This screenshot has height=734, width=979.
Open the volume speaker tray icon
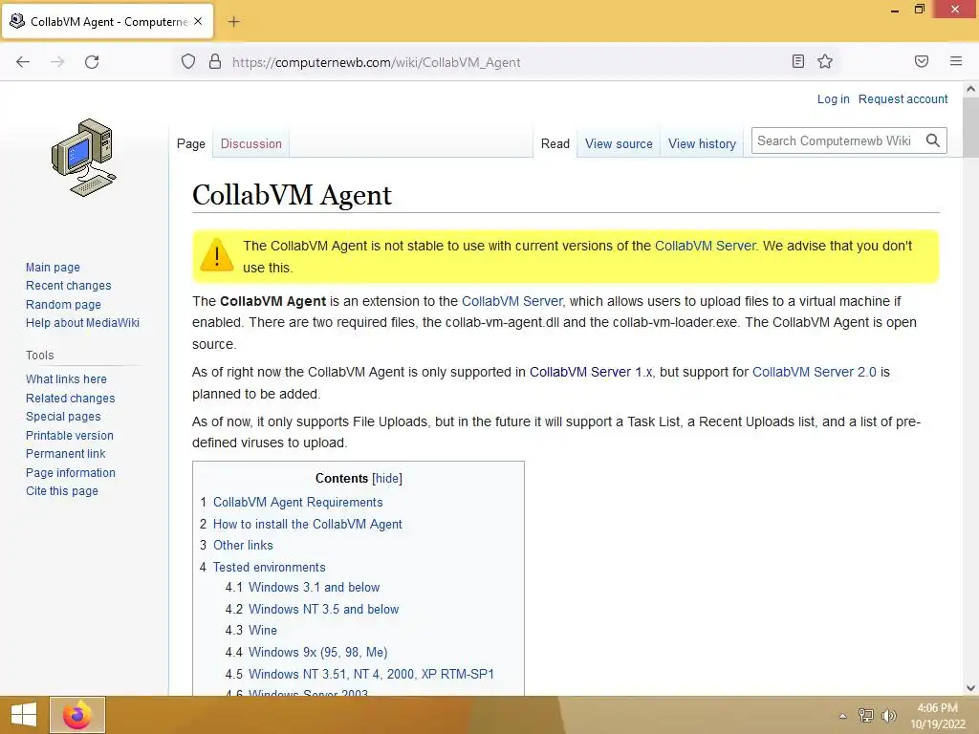pyautogui.click(x=888, y=715)
